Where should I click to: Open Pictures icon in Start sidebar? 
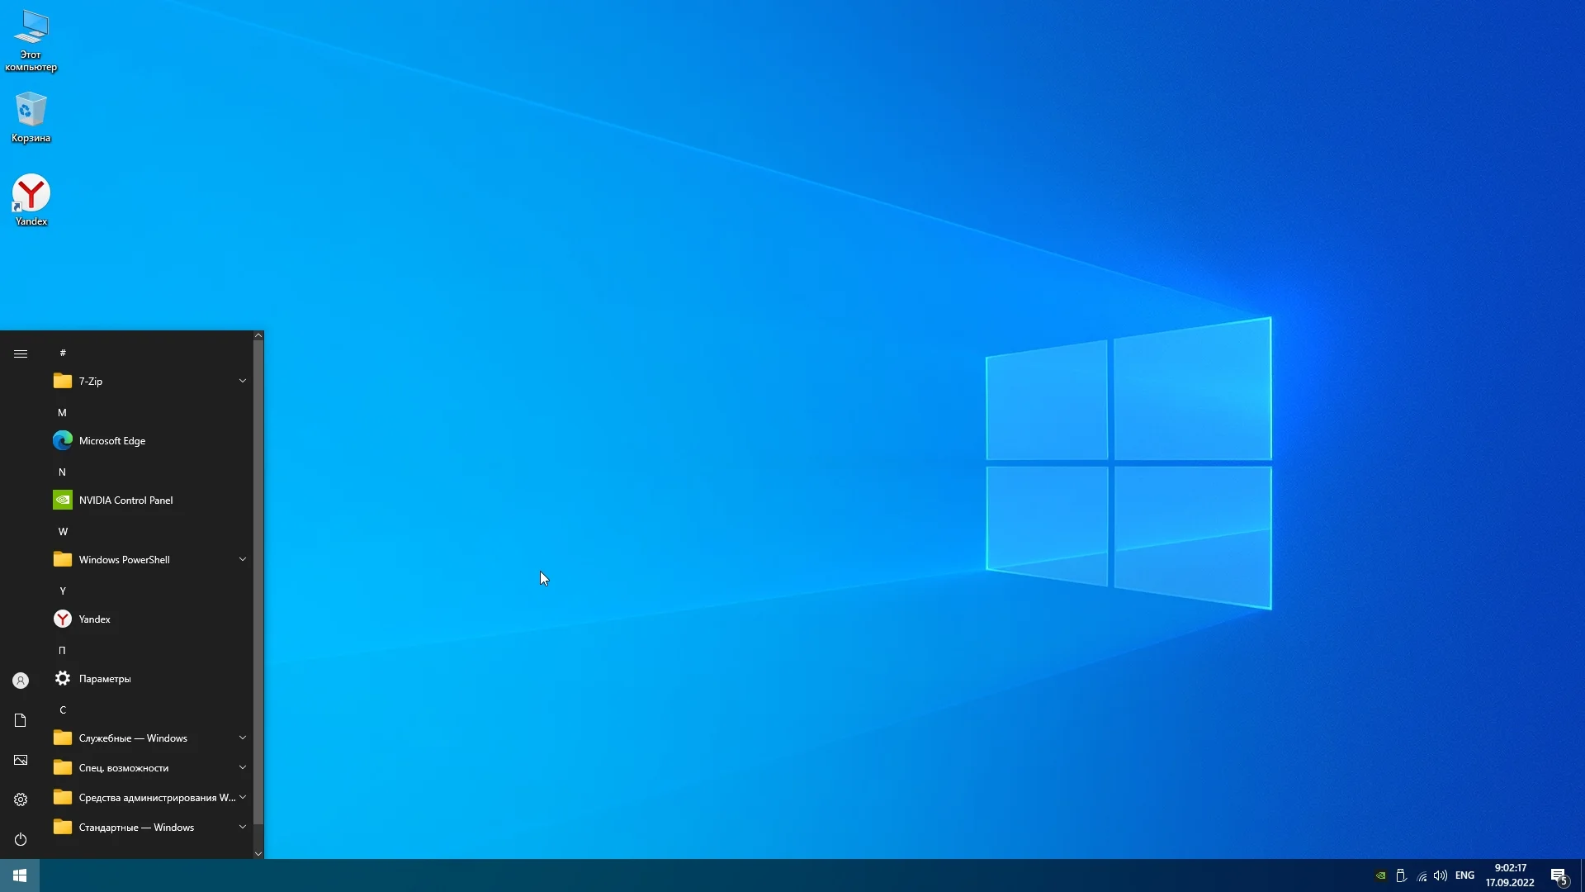(21, 760)
